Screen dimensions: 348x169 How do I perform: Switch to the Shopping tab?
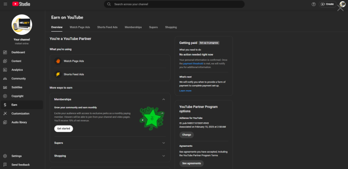[171, 27]
